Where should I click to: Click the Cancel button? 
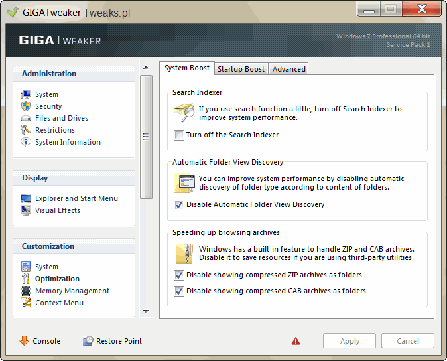tap(408, 341)
